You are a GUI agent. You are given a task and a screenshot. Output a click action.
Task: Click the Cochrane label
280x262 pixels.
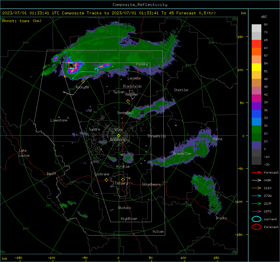pyautogui.click(x=102, y=174)
